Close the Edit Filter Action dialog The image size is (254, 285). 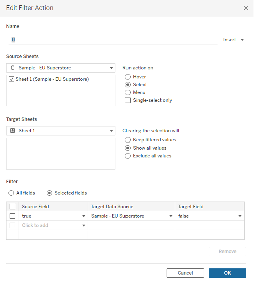[246, 8]
